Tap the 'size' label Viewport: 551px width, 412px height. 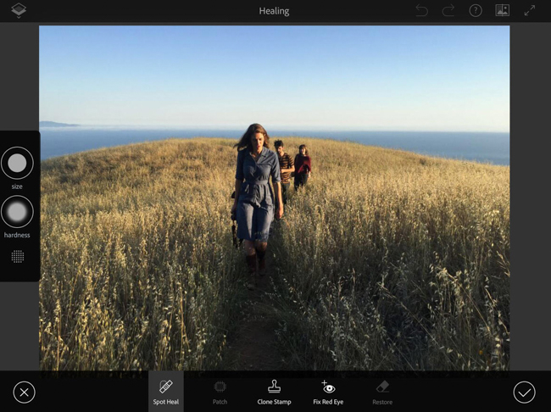[x=17, y=187]
